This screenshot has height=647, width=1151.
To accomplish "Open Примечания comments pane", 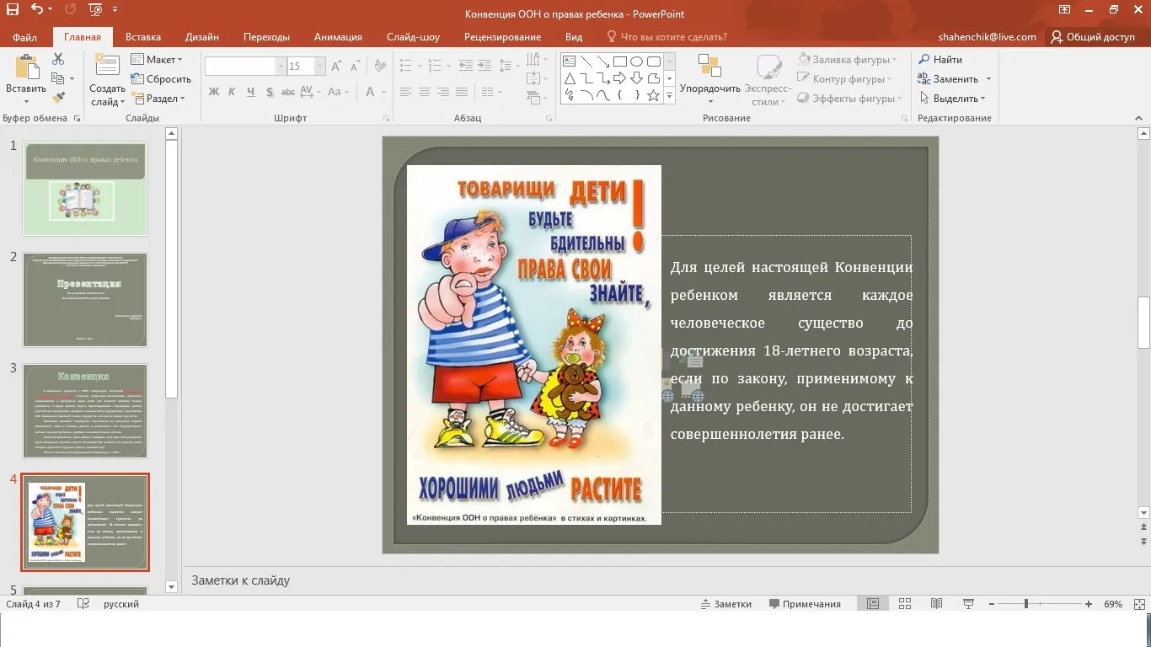I will (805, 604).
